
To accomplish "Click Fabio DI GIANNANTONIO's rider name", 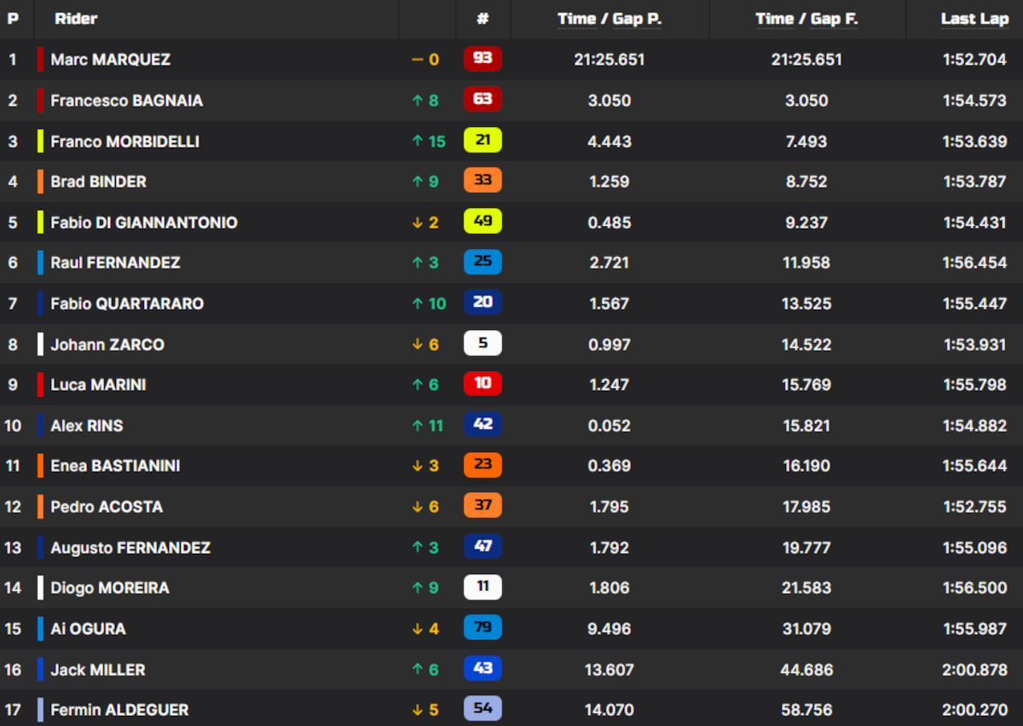I will (x=144, y=223).
